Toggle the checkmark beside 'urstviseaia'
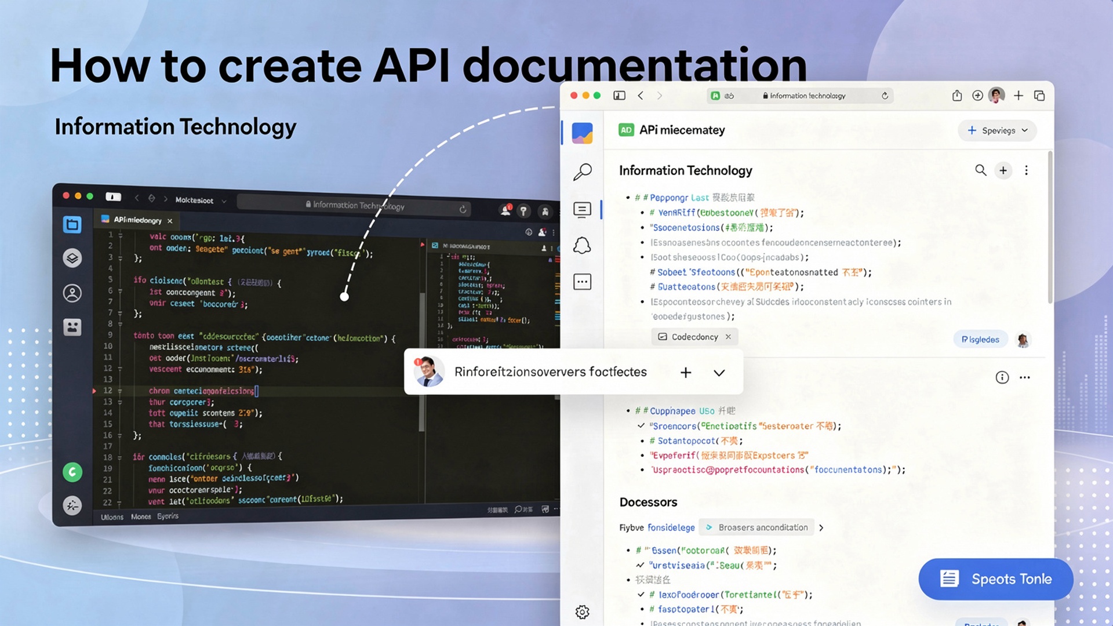 click(x=639, y=565)
